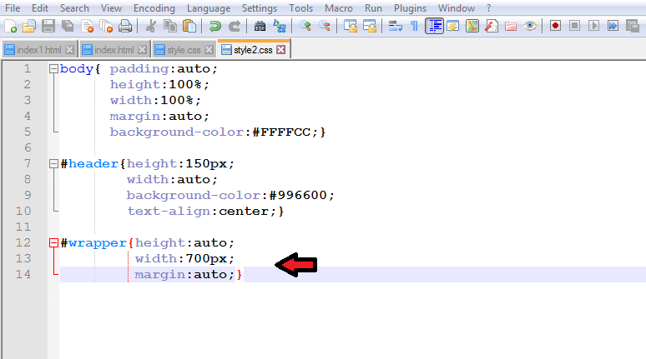Open the user defined language icon

(453, 26)
